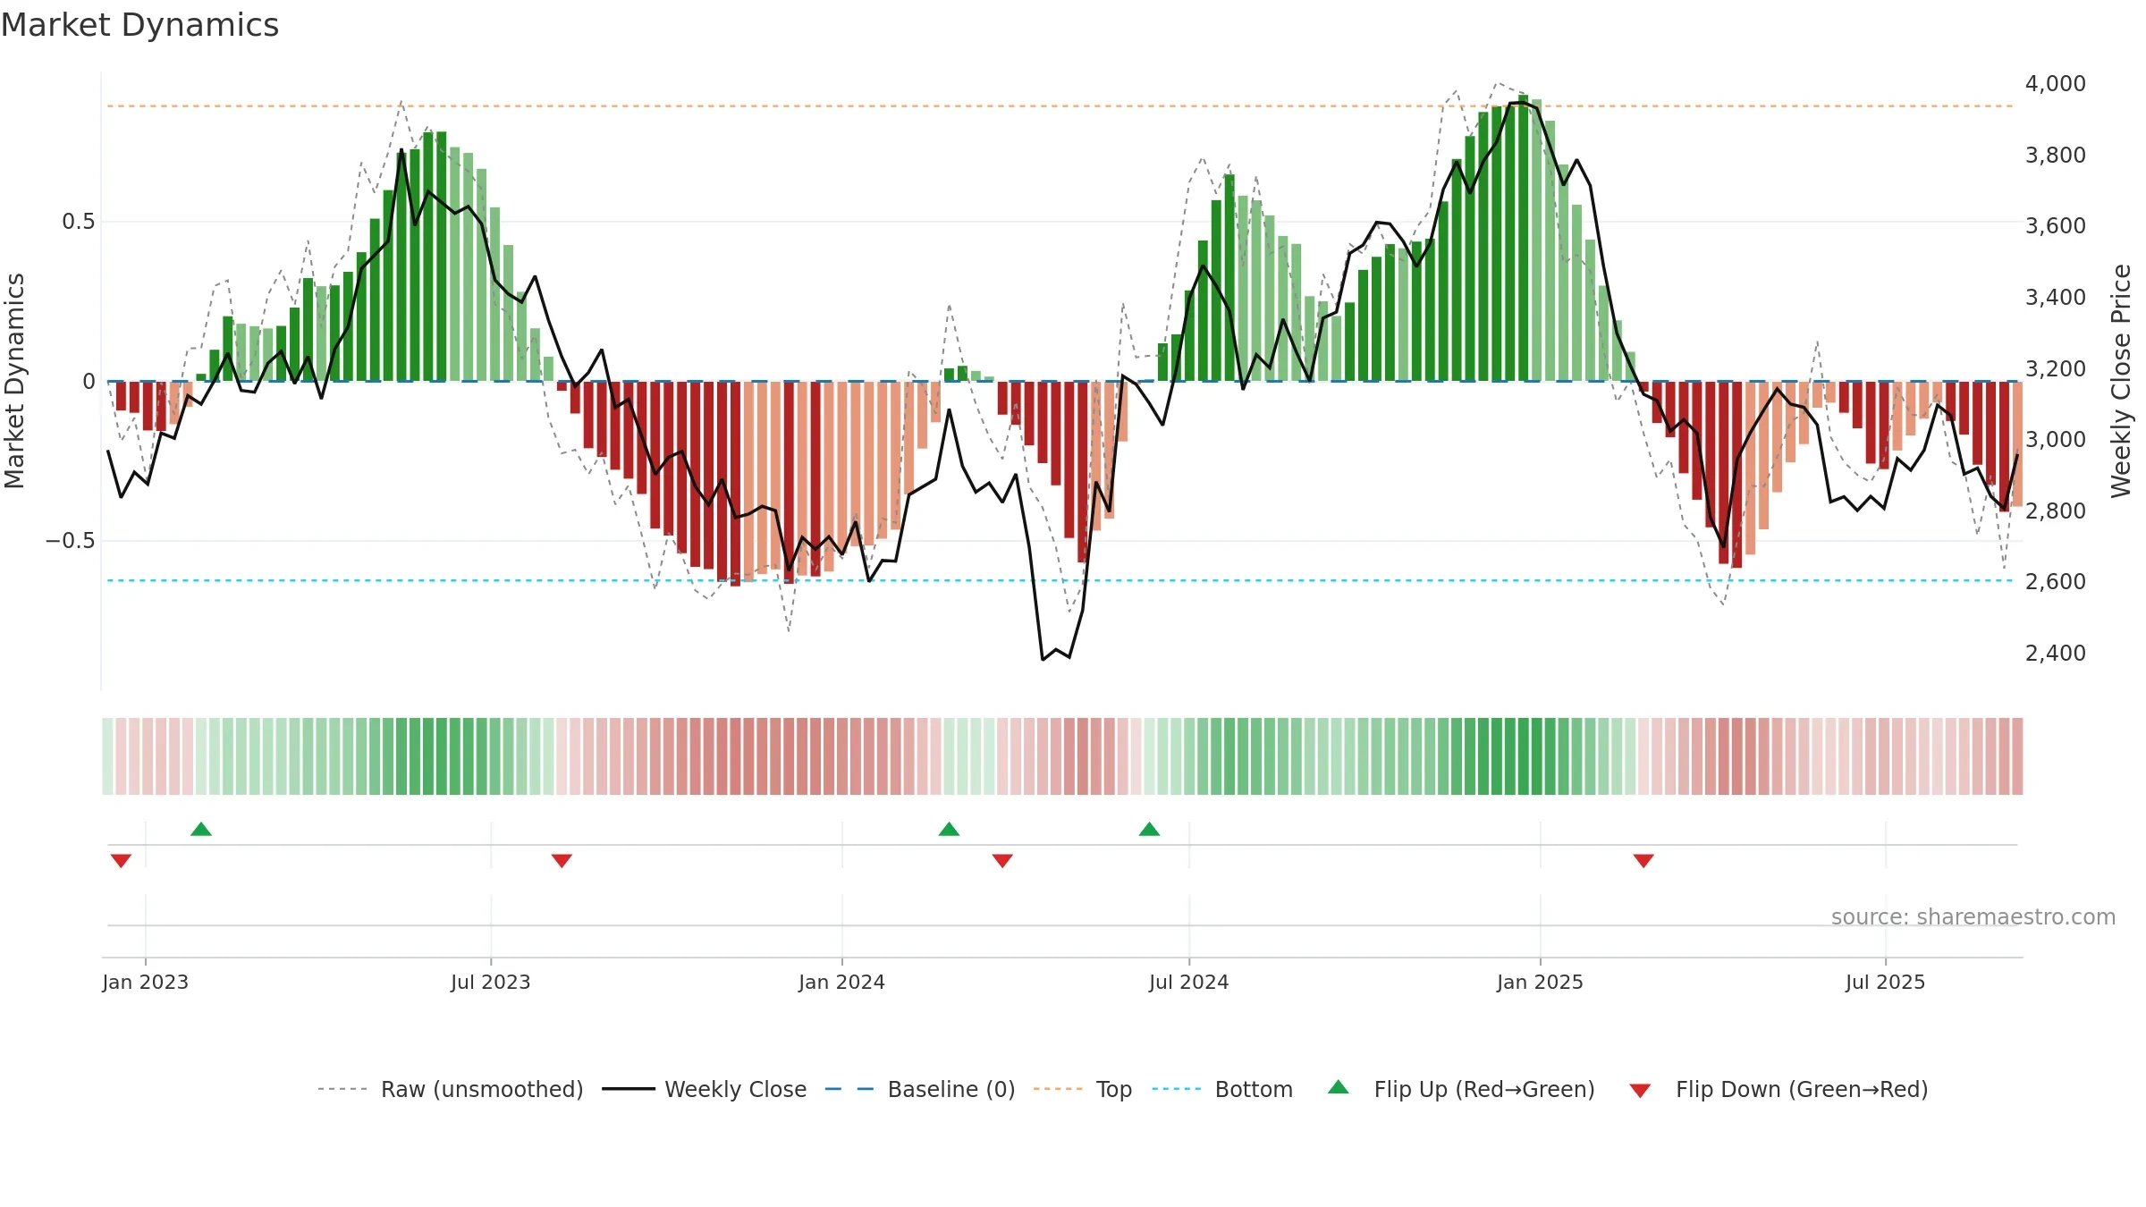Click the cyan dashed Bottom threshold line
This screenshot has width=2146, height=1207.
[1060, 580]
